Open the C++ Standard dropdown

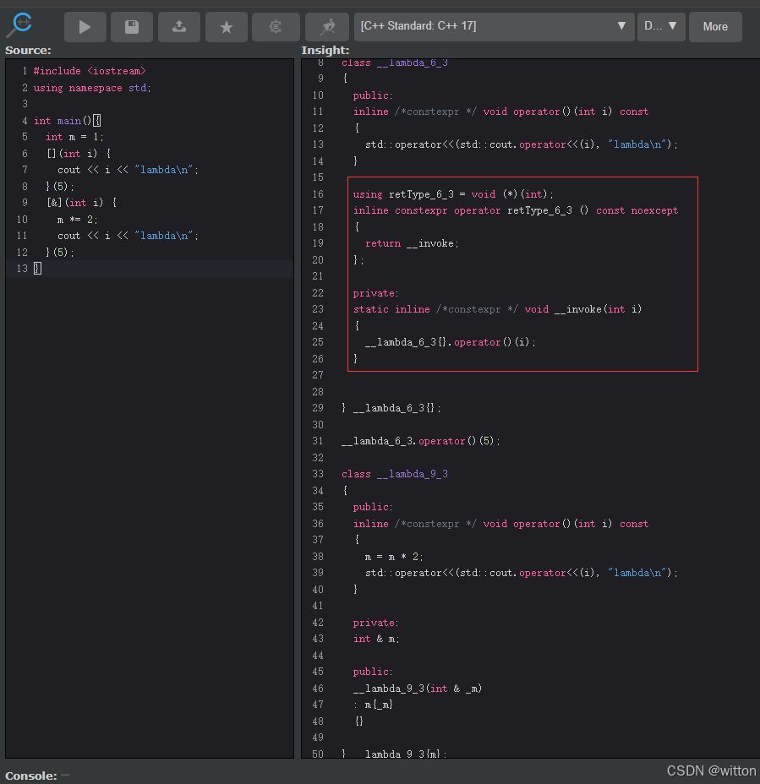tap(494, 26)
